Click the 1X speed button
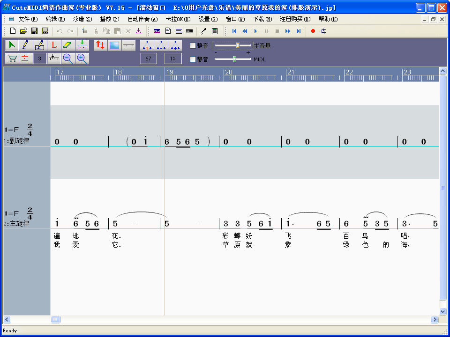The height and width of the screenshot is (337, 450). (x=173, y=59)
